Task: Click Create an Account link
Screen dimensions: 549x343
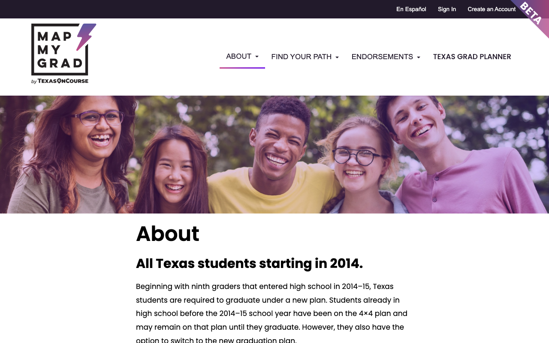Action: [492, 9]
